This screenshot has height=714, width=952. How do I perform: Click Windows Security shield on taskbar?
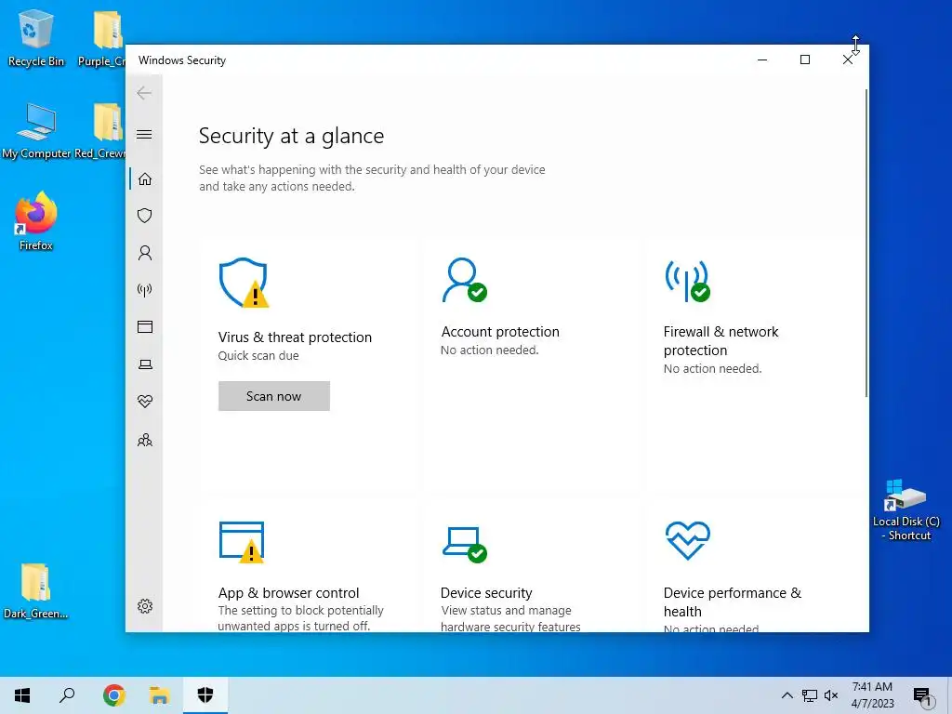205,695
